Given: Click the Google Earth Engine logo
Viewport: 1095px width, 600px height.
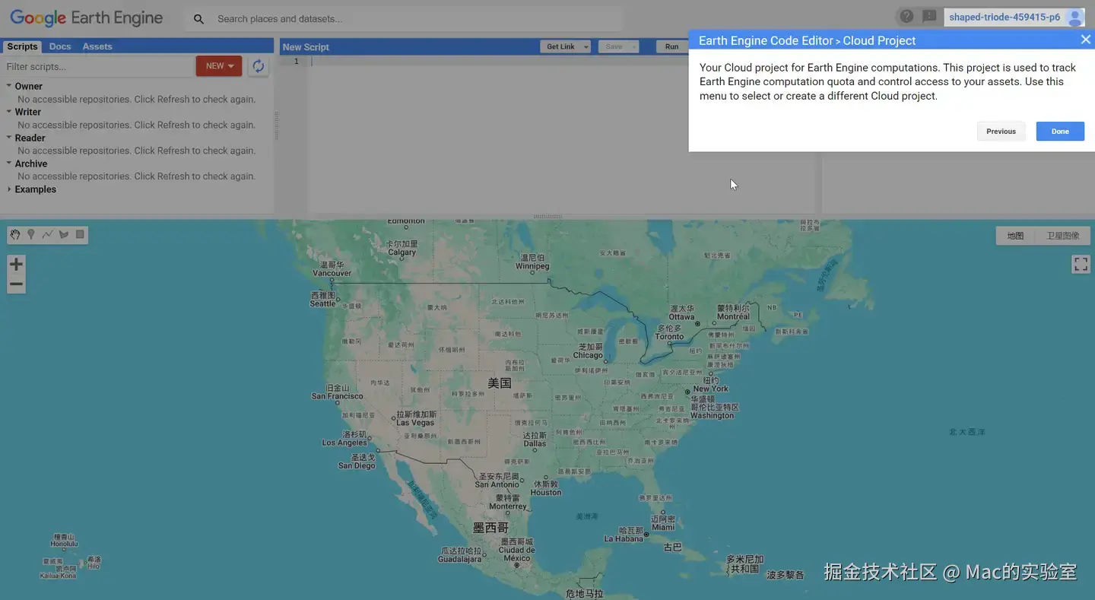Looking at the screenshot, I should click(86, 18).
